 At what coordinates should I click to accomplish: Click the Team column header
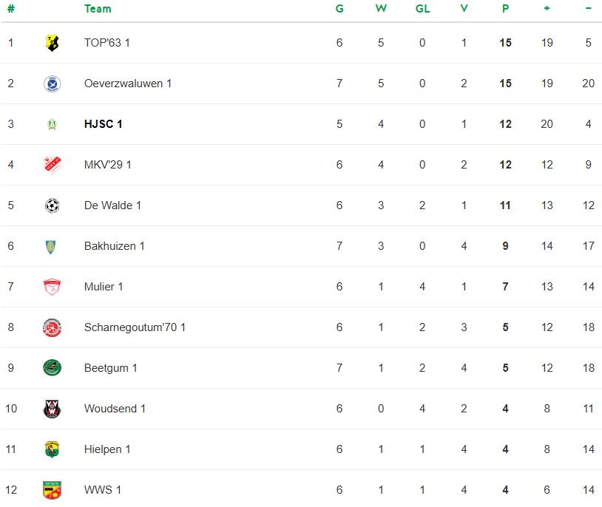[x=98, y=9]
